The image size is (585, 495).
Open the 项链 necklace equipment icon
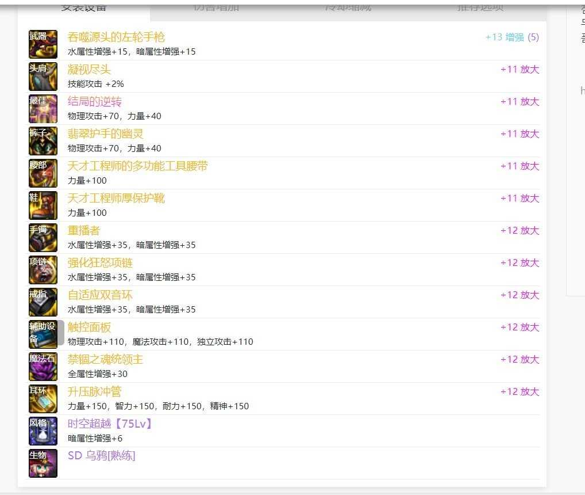[x=43, y=270]
